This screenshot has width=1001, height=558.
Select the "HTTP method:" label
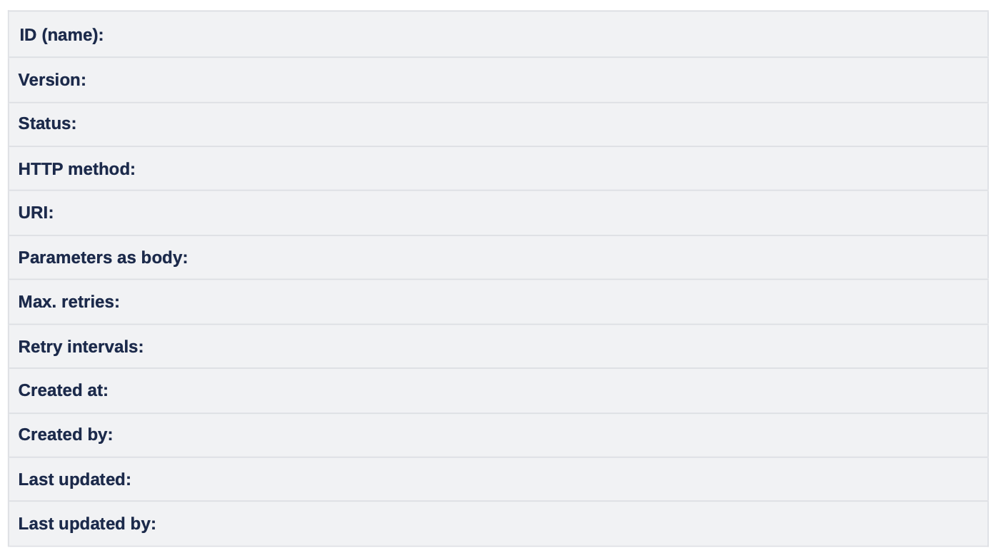tap(76, 169)
